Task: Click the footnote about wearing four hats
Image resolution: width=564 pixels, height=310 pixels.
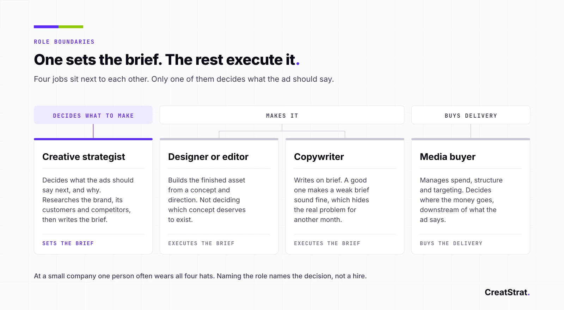Action: pos(200,276)
